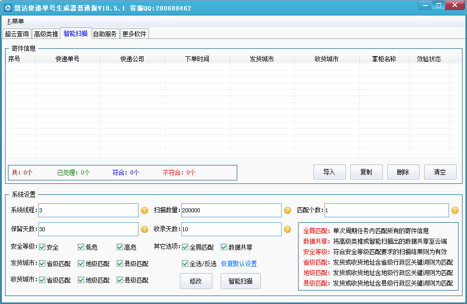The image size is (467, 304).
Task: Uncheck 全局匹配 in 其它选项
Action: (x=184, y=247)
